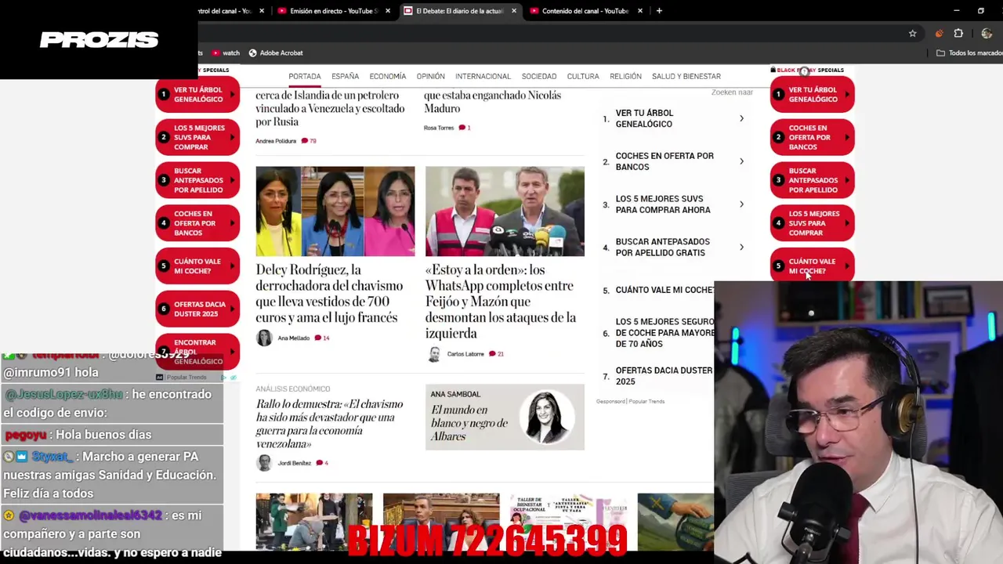Screen dimensions: 1003x564
Task: Open the Adobe Acrobat bookmark
Action: [x=276, y=53]
